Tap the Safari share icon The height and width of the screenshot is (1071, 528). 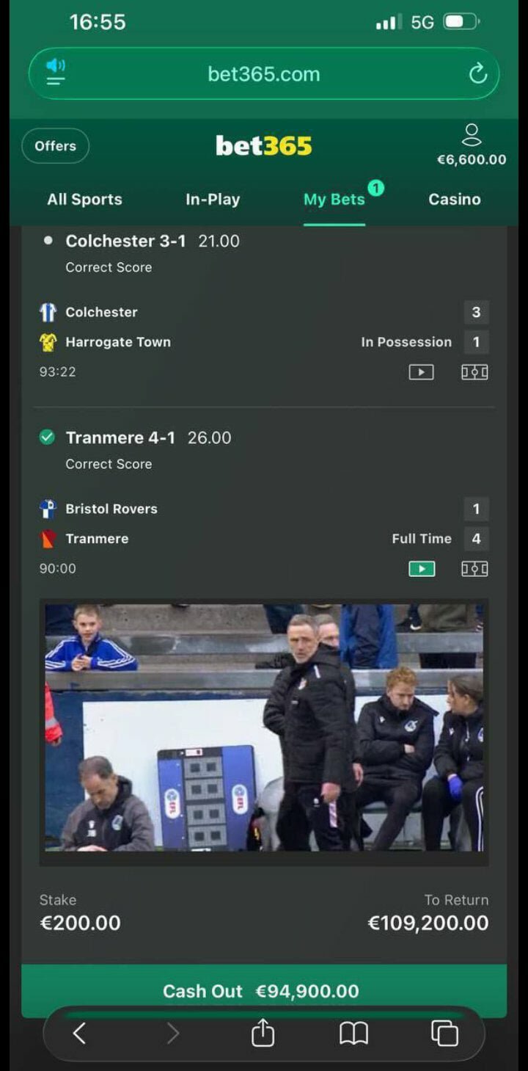(263, 1034)
